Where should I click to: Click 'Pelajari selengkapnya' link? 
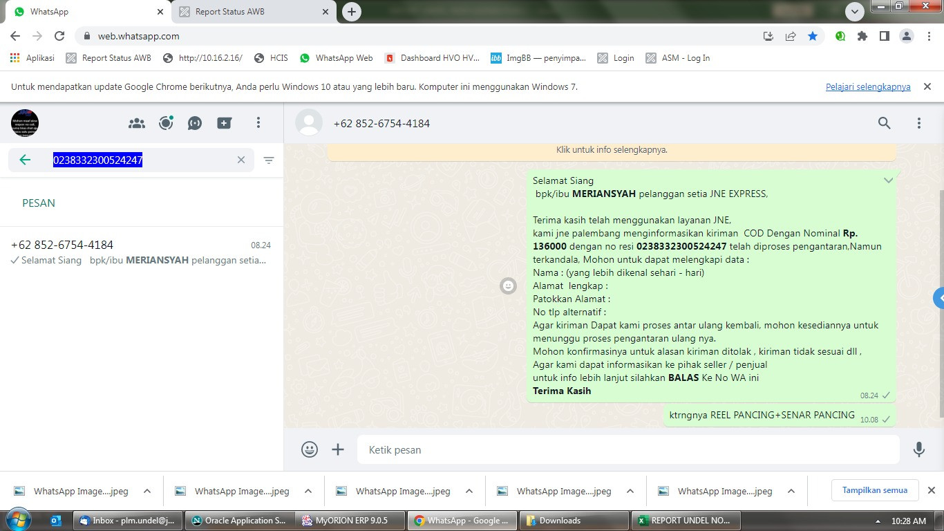(x=868, y=86)
